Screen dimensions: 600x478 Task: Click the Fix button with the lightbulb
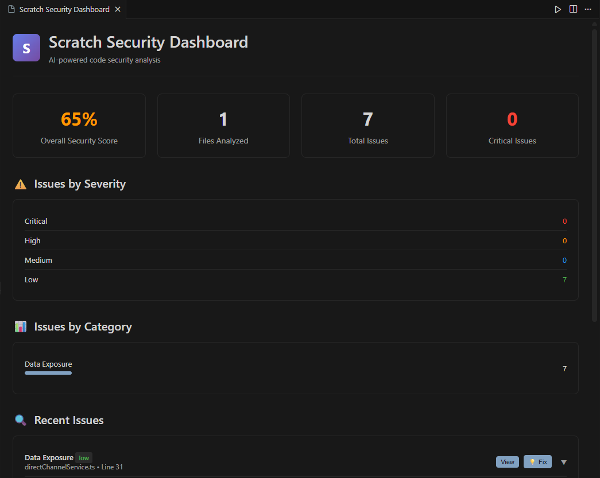[x=537, y=462]
